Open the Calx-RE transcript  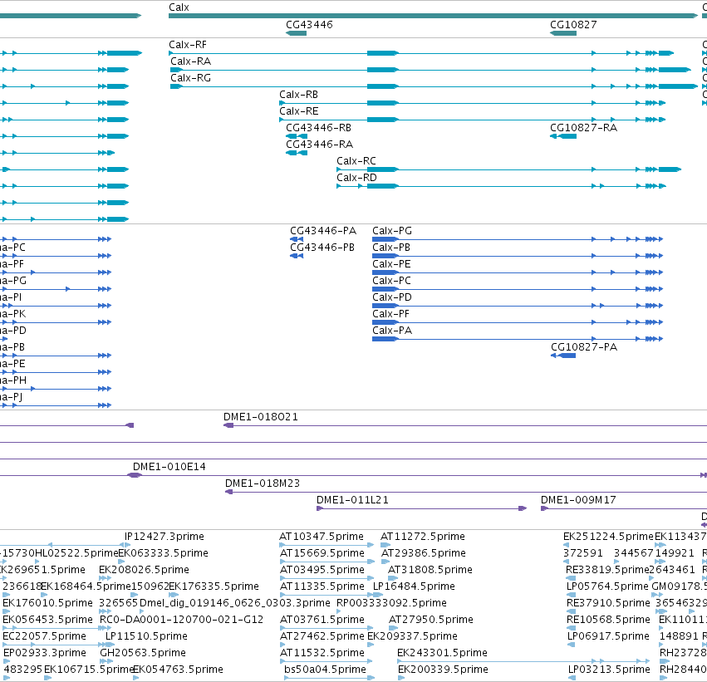[473, 120]
